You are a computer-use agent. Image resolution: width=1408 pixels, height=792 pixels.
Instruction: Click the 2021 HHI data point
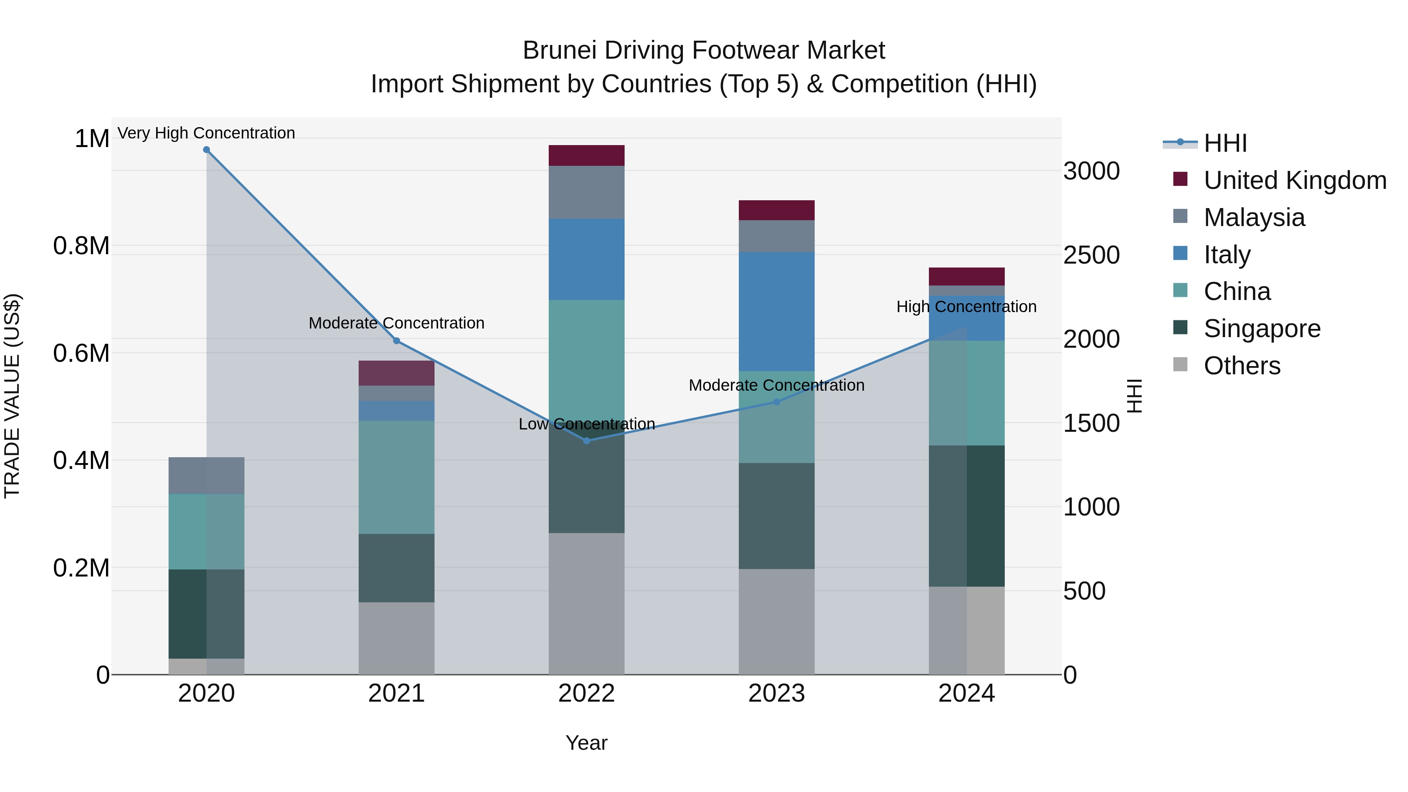[397, 341]
